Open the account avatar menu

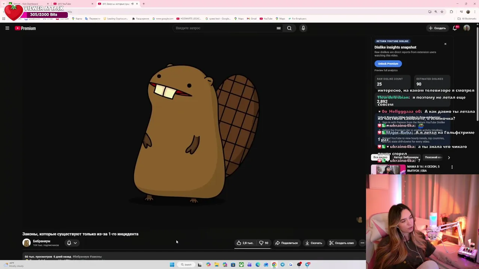[467, 28]
